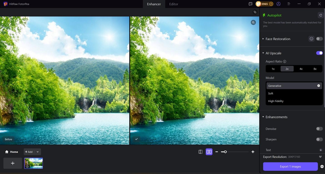This screenshot has width=325, height=174.
Task: Expand the Text enhancement option arrow
Action: tap(321, 150)
